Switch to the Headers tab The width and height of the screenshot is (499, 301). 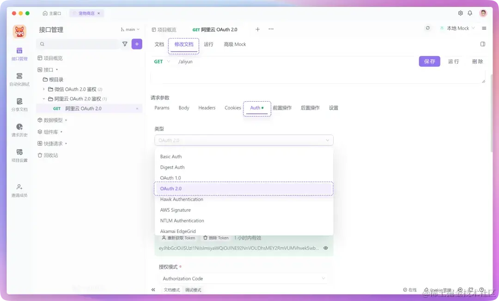point(207,108)
